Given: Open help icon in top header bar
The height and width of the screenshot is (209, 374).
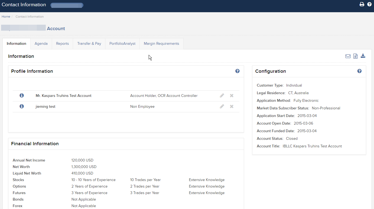Looking at the screenshot, I should click(369, 4).
